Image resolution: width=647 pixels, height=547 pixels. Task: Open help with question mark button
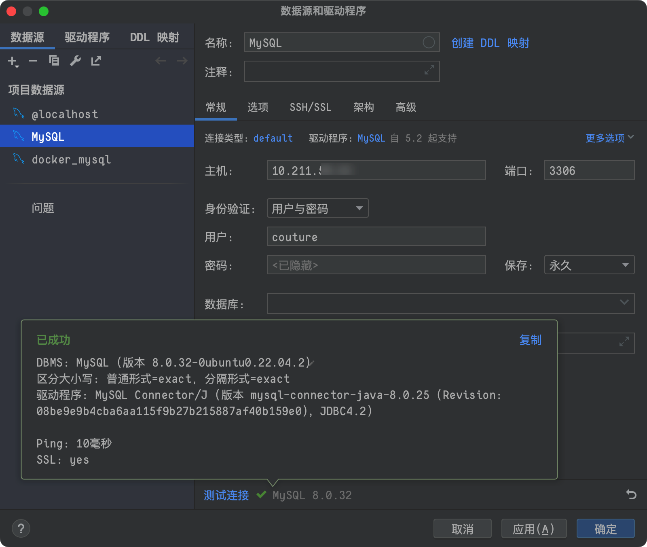(21, 528)
